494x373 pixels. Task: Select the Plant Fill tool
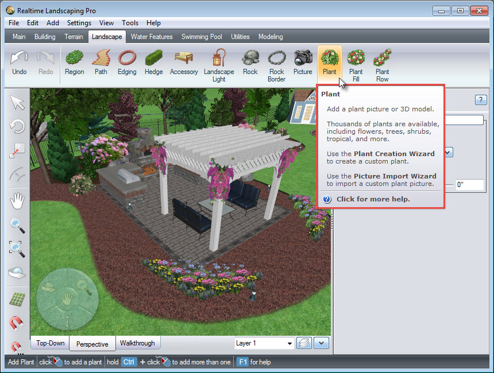[x=356, y=66]
